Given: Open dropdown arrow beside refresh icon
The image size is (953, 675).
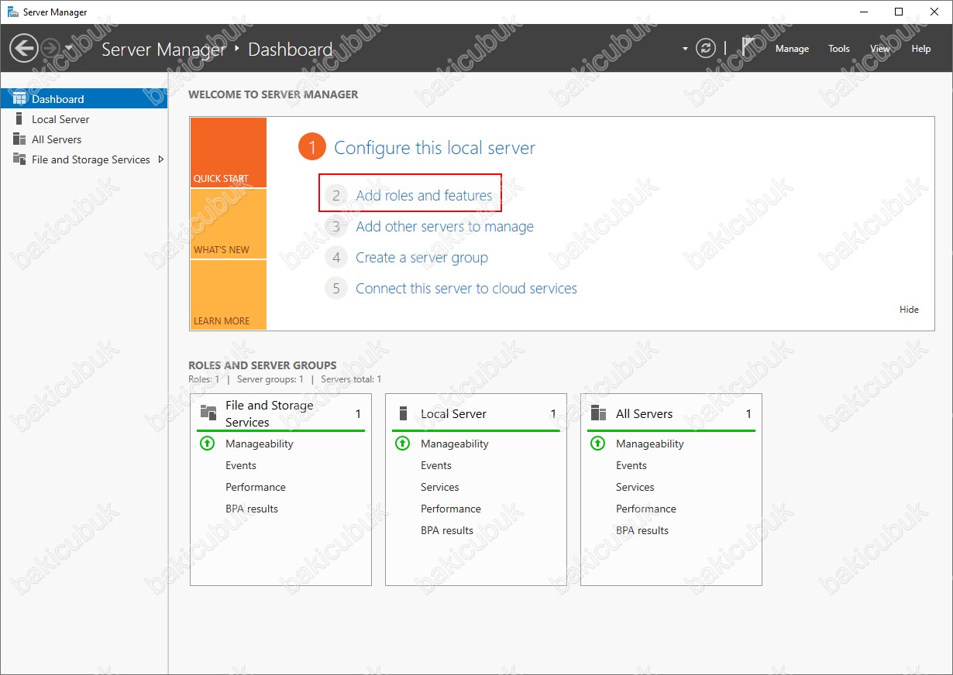Looking at the screenshot, I should pyautogui.click(x=685, y=48).
